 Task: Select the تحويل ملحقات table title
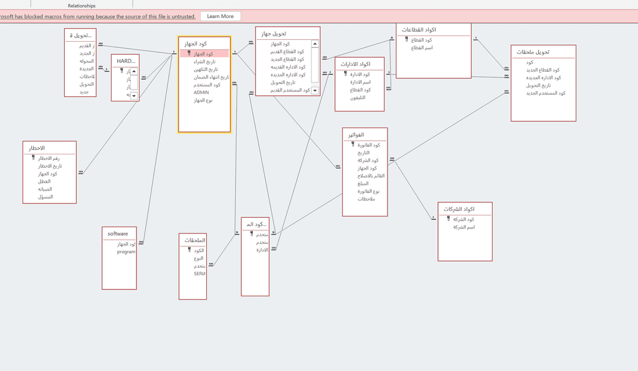coord(533,52)
